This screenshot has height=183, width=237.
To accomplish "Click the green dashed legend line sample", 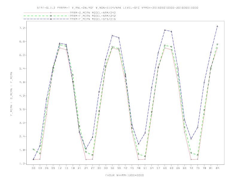I will click(x=46, y=16).
